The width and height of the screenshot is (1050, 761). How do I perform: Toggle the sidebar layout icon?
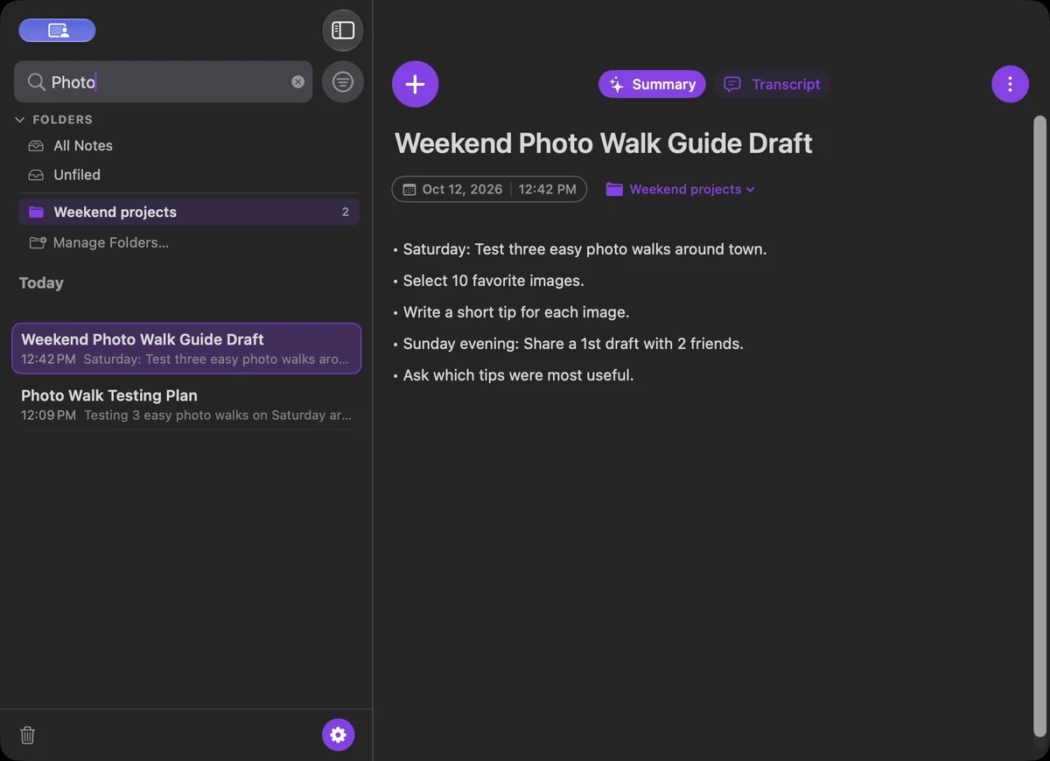343,31
